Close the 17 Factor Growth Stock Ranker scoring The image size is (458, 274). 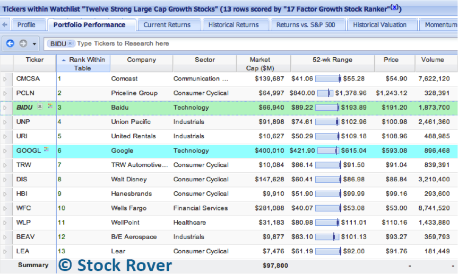point(394,7)
